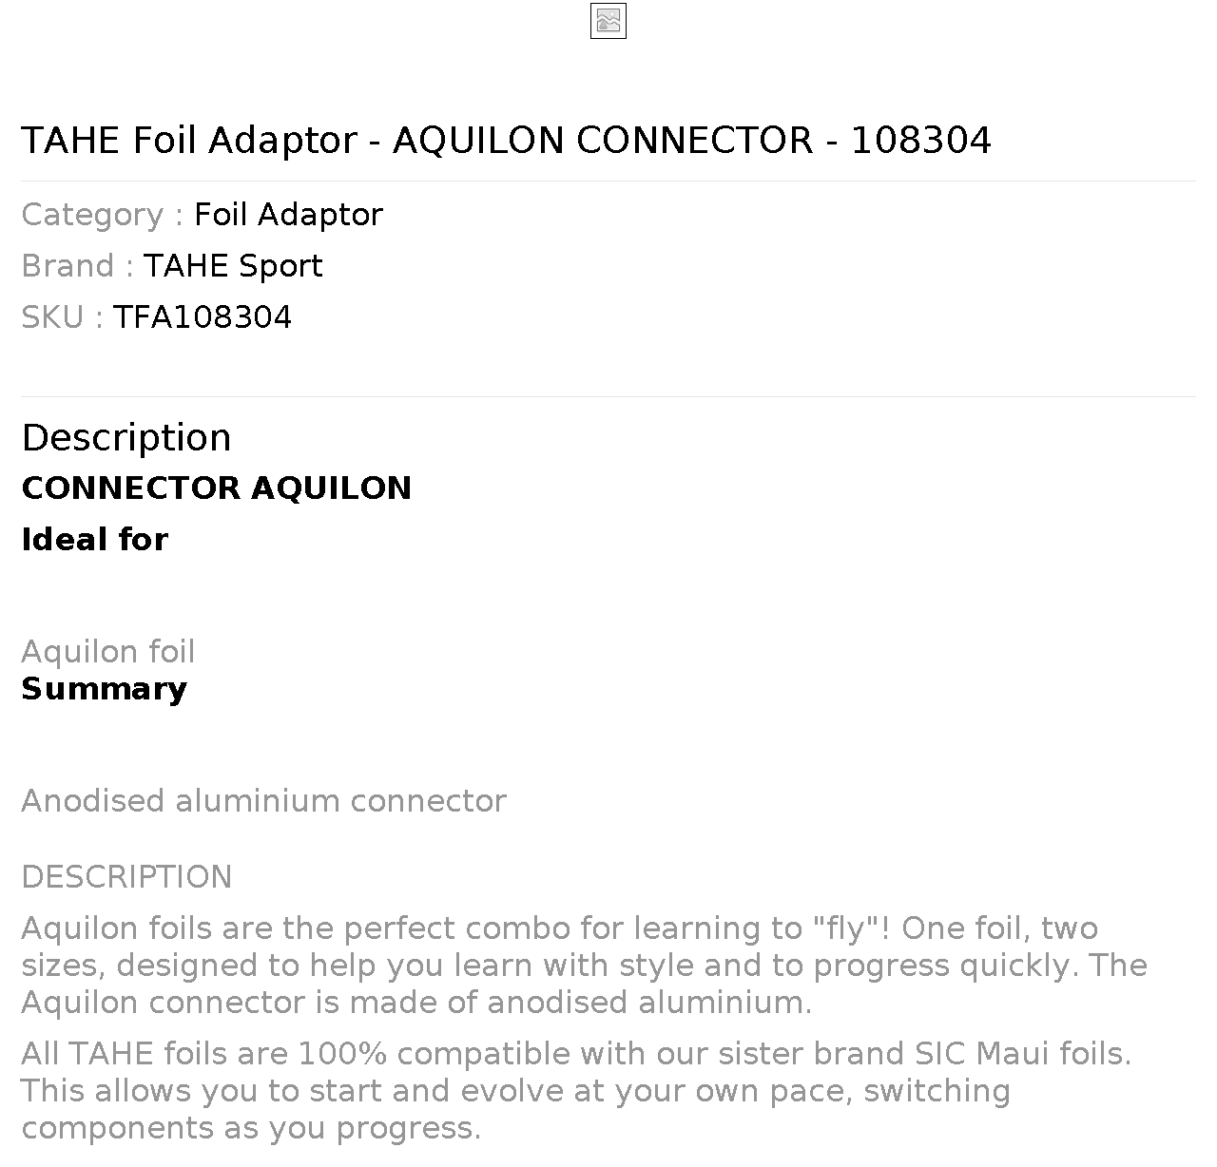Click the Aquilon foil text
1217x1167 pixels.
click(x=108, y=652)
